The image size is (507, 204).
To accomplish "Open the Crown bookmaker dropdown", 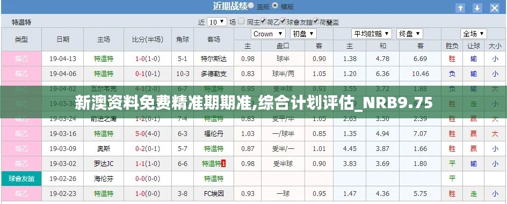I will tap(268, 34).
